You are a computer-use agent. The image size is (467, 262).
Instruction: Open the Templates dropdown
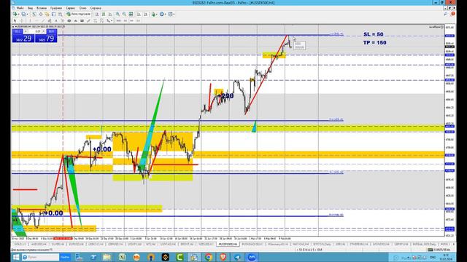(170, 14)
